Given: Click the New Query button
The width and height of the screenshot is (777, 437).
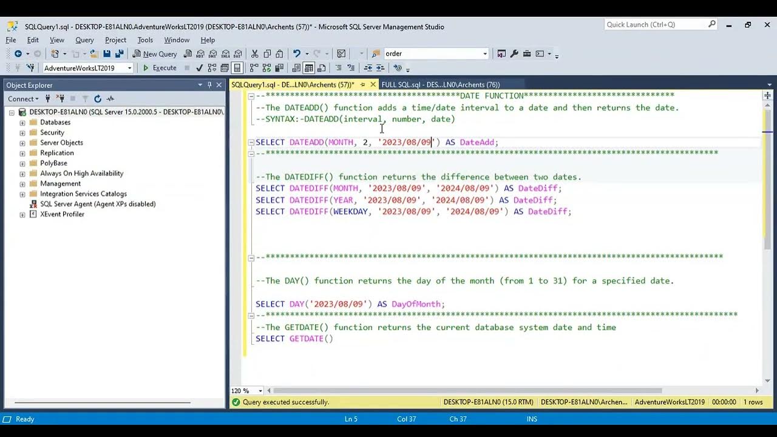Looking at the screenshot, I should pyautogui.click(x=154, y=53).
